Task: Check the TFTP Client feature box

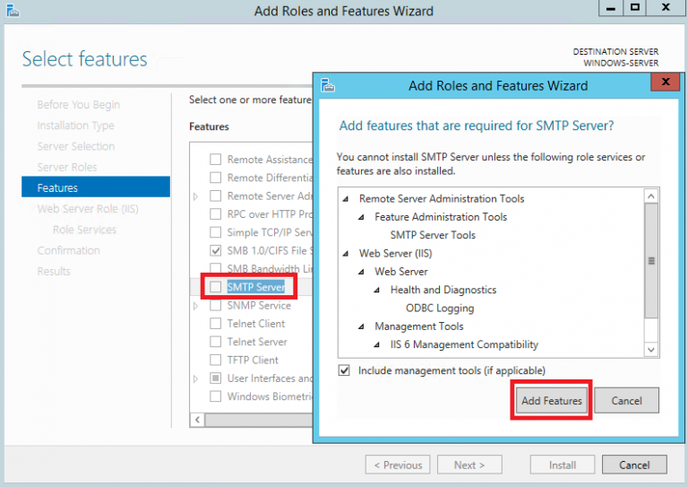Action: (x=215, y=360)
